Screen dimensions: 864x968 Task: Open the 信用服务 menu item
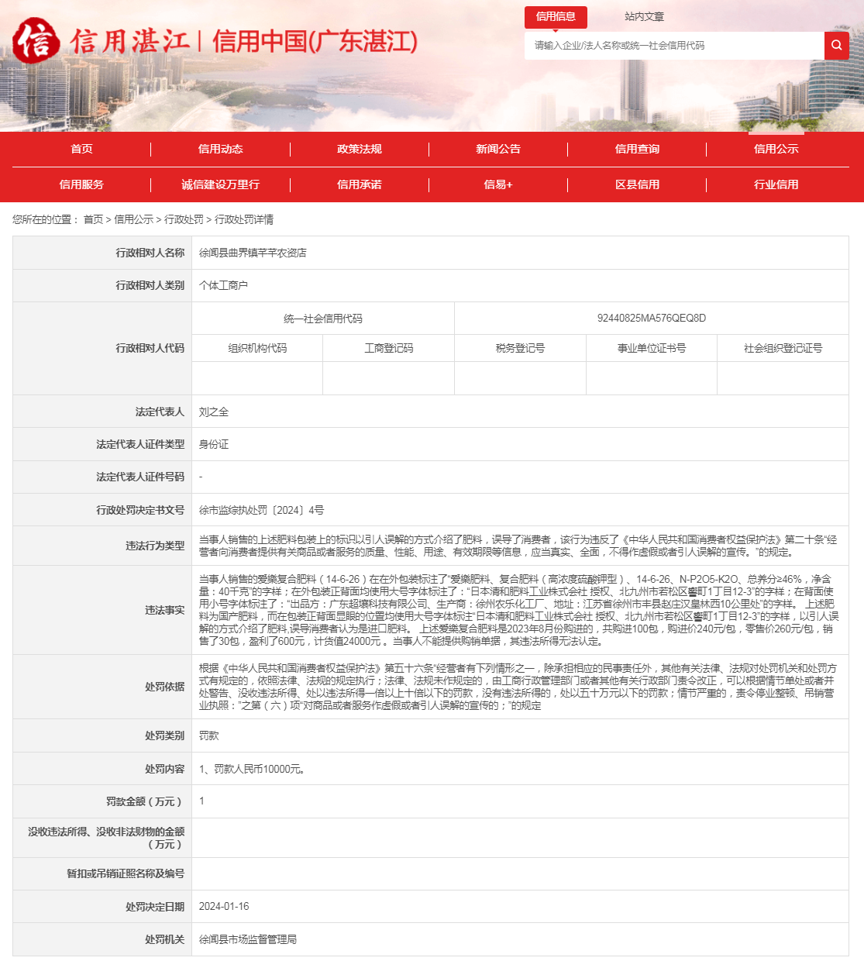click(x=81, y=184)
